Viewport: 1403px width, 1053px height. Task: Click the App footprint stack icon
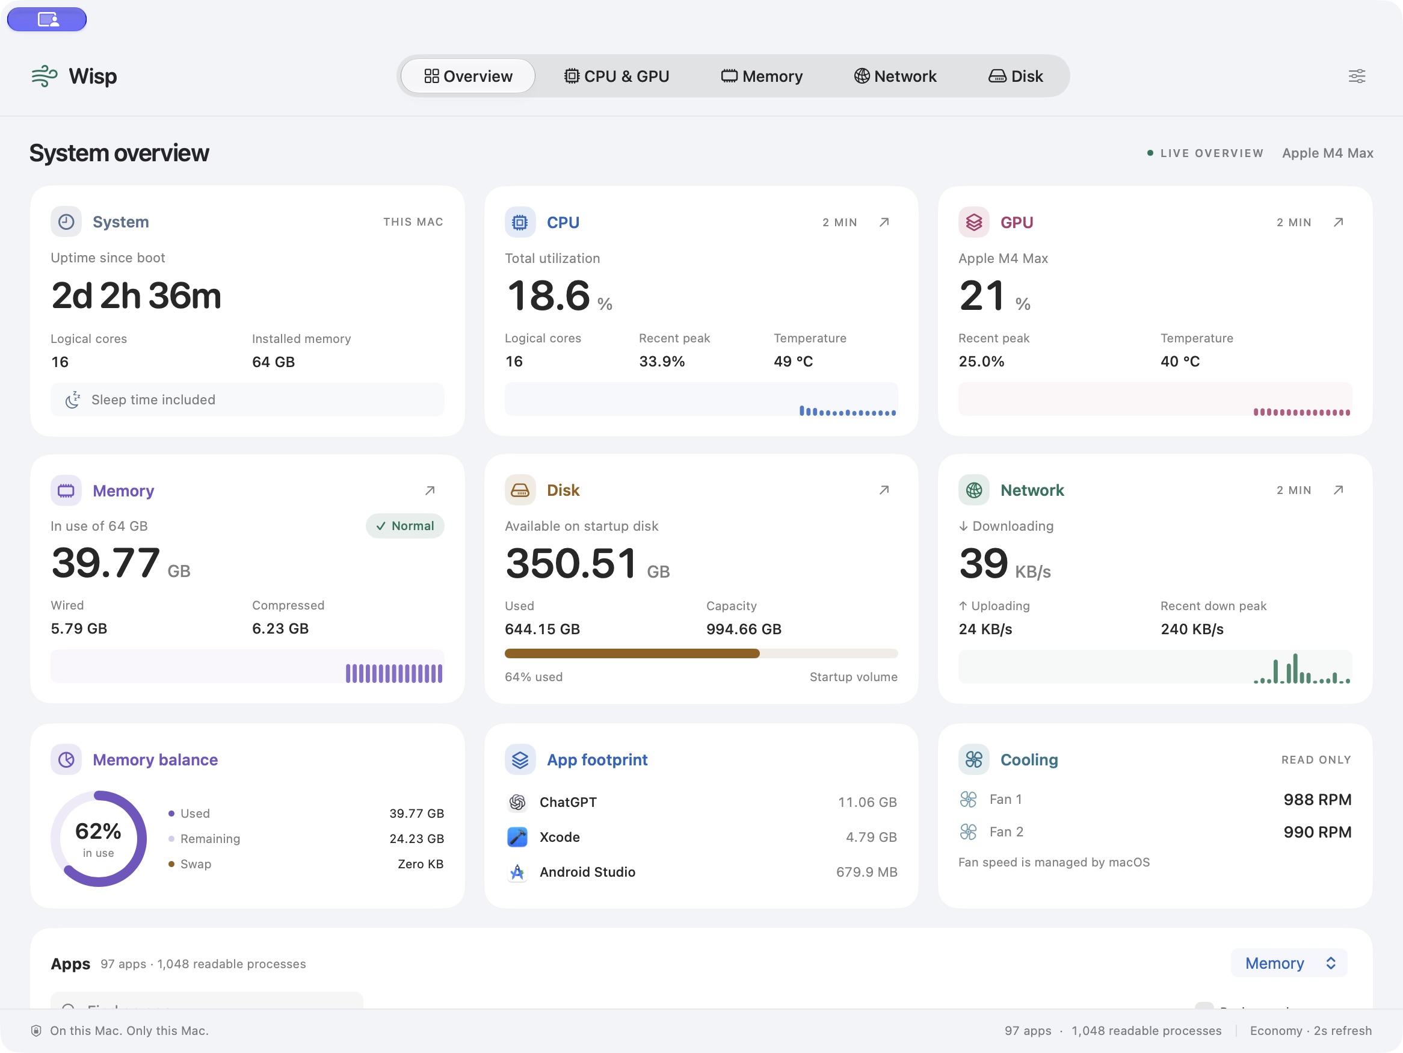(x=520, y=759)
